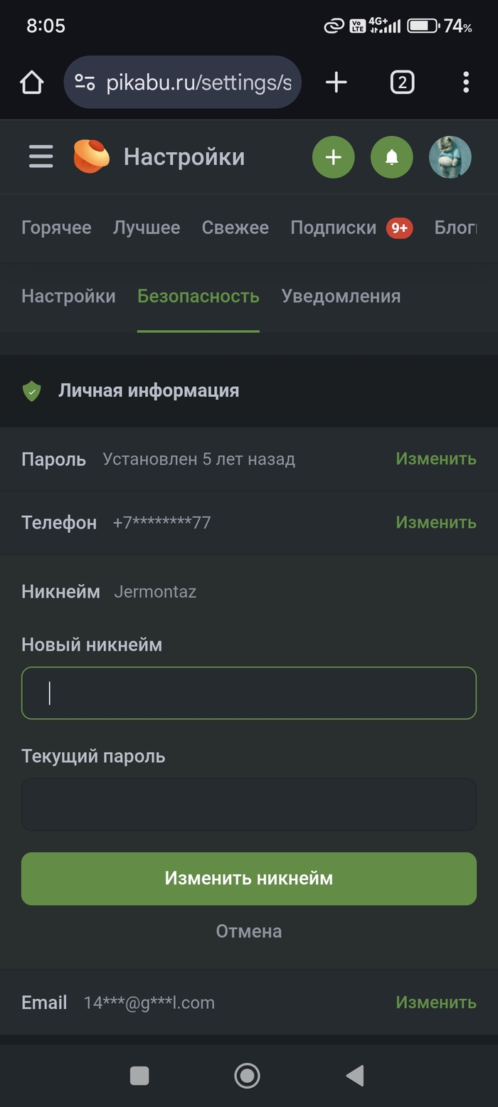Open the tab switcher showing 2
The image size is (498, 1107).
coord(402,83)
